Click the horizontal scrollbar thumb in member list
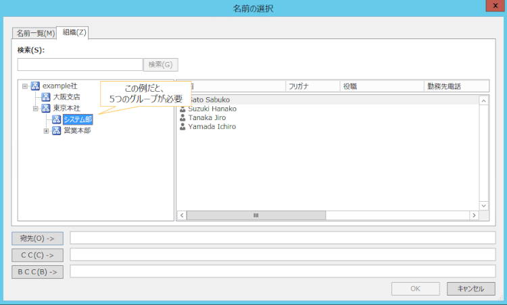 point(256,215)
